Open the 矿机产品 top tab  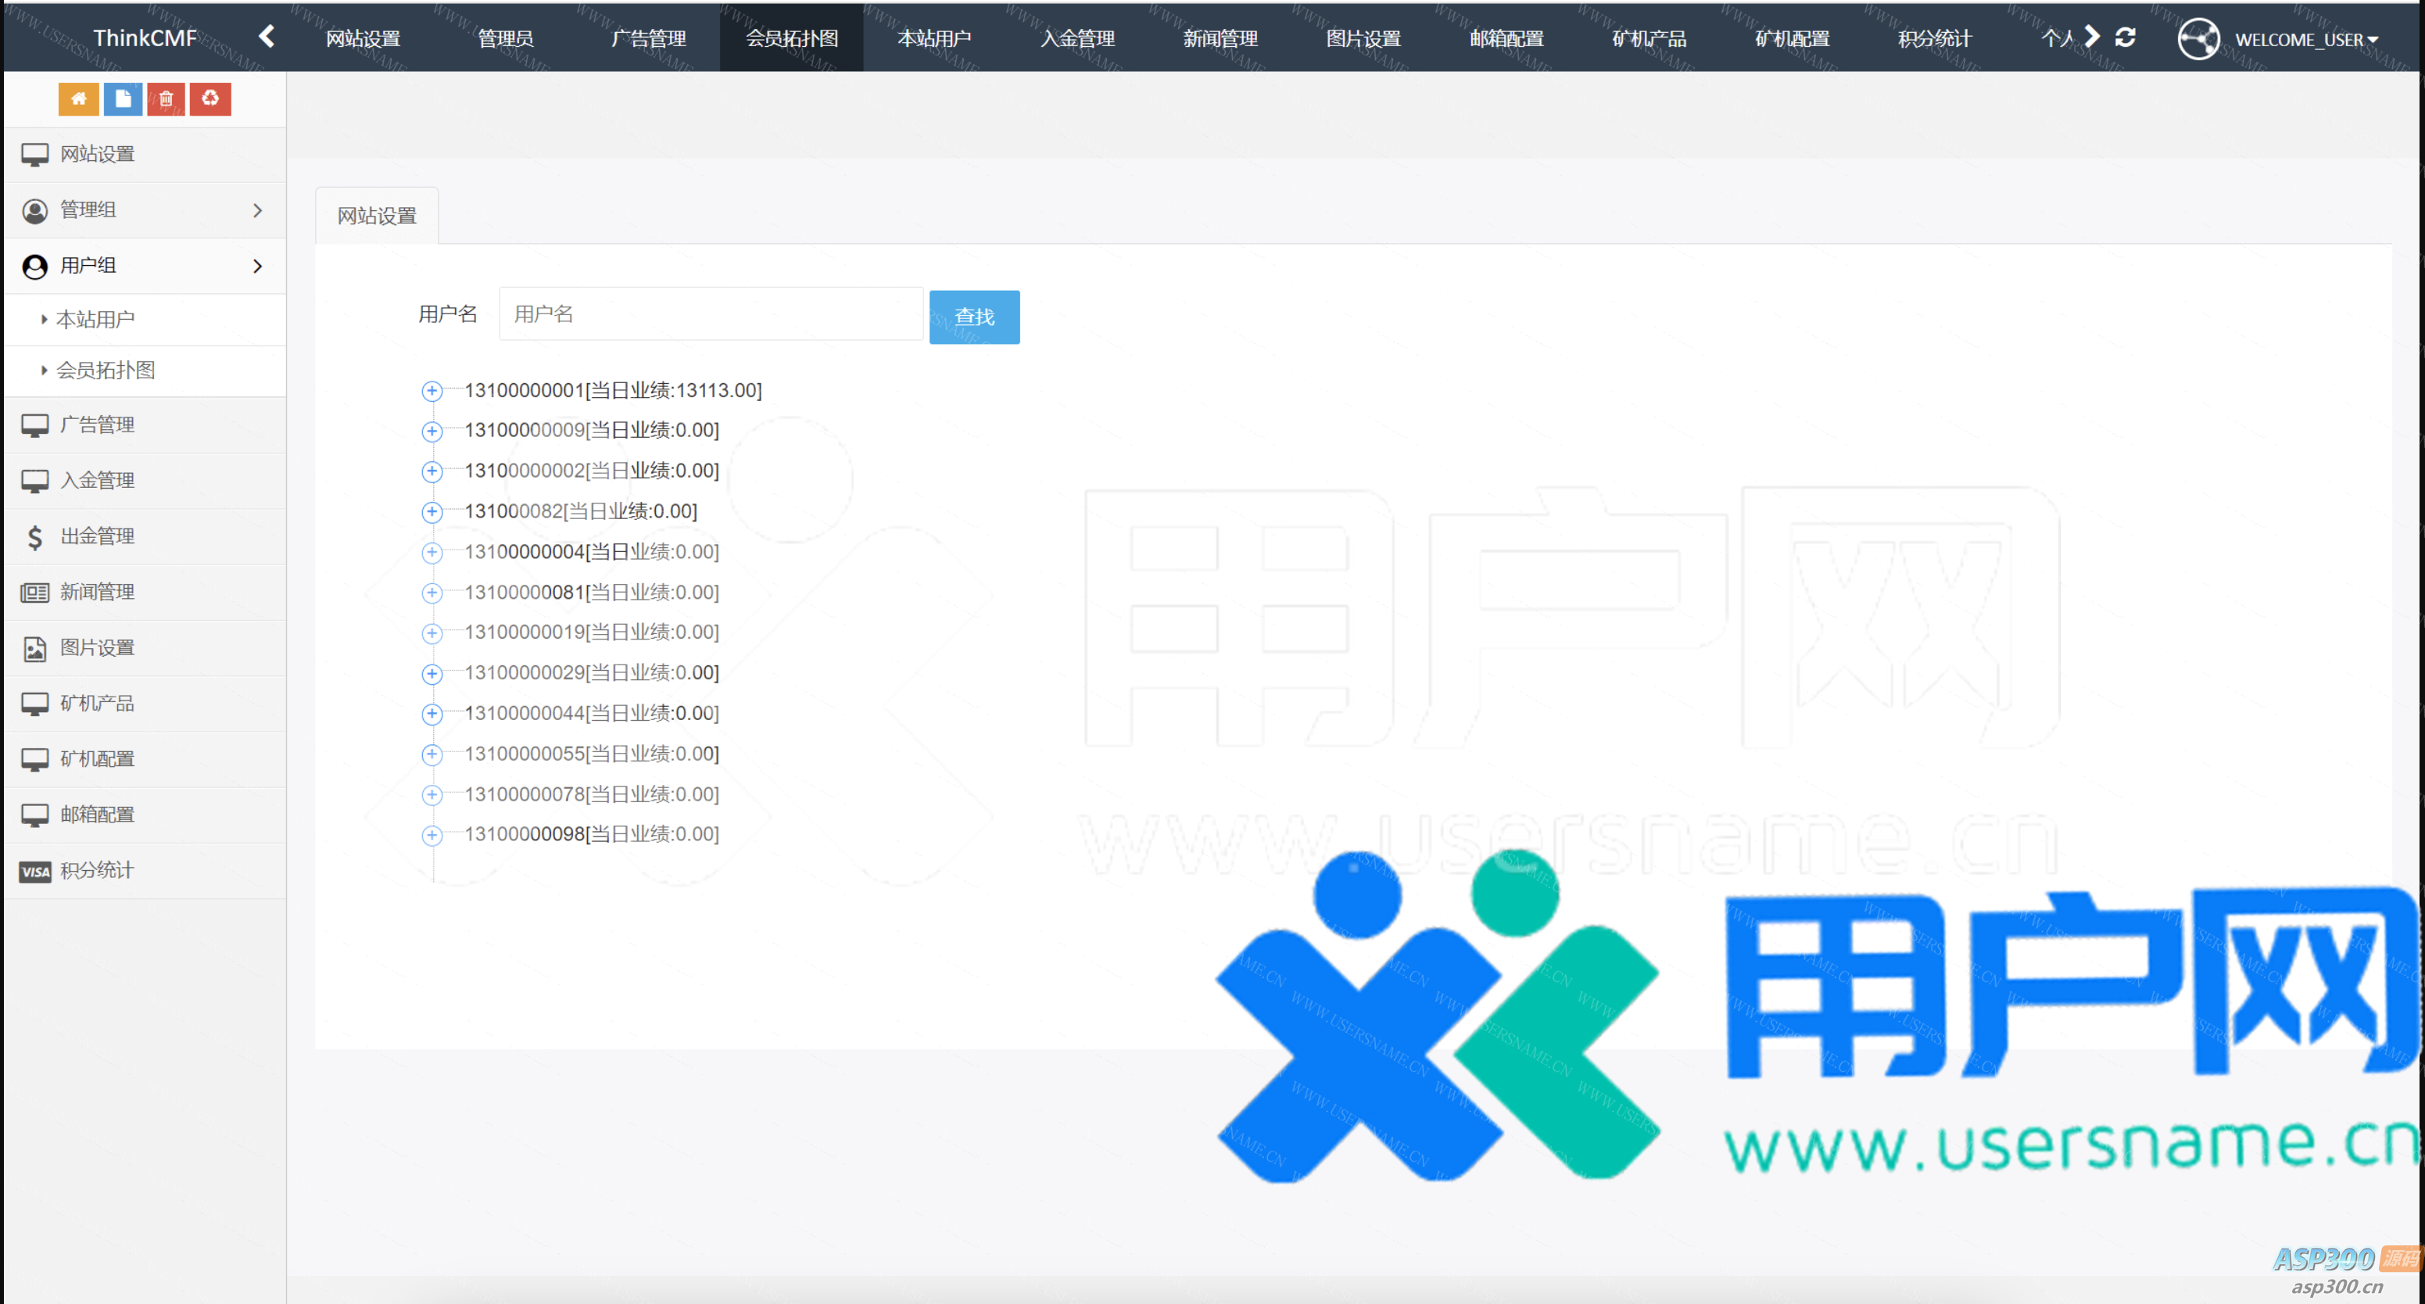(x=1650, y=38)
